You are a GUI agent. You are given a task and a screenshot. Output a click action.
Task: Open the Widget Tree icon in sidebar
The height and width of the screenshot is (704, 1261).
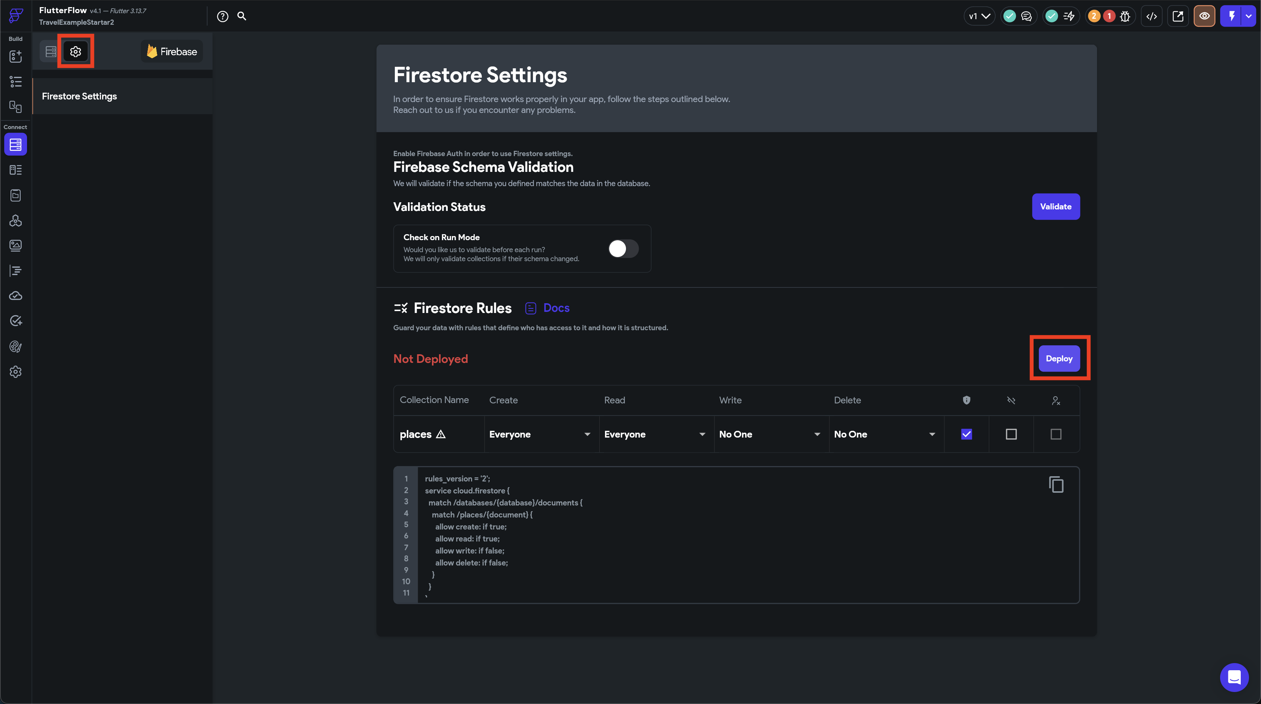point(16,81)
